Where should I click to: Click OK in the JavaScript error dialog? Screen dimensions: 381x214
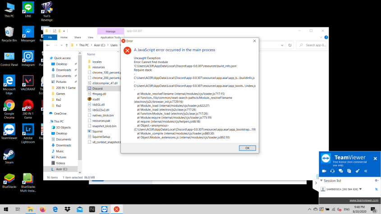(x=247, y=148)
